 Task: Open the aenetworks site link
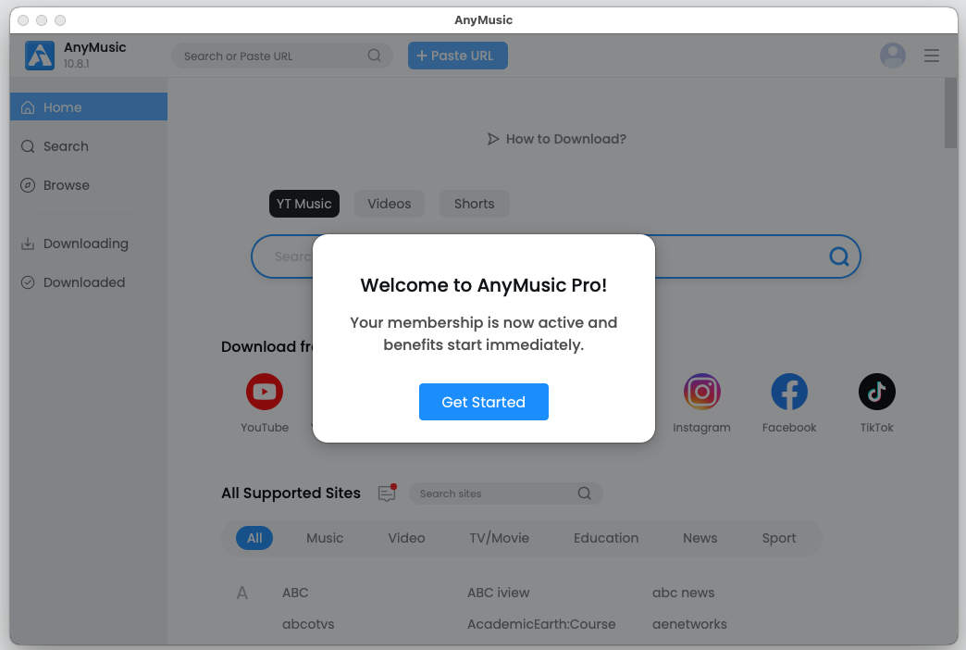coord(689,624)
